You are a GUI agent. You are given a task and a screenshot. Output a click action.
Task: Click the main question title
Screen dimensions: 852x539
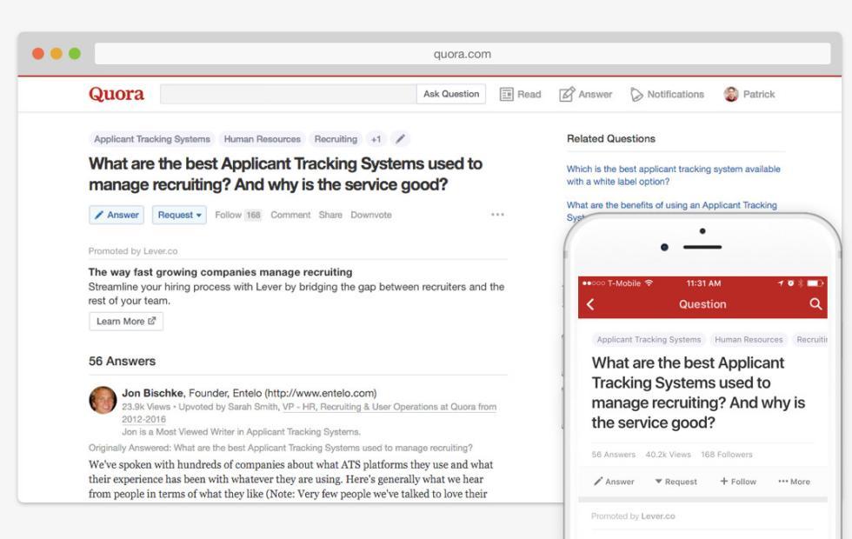[x=285, y=174]
